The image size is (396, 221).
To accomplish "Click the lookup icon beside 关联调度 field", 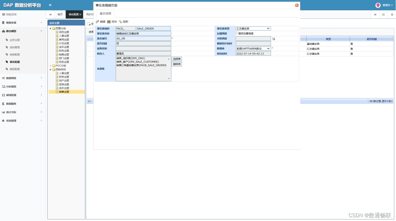I will 274,39.
